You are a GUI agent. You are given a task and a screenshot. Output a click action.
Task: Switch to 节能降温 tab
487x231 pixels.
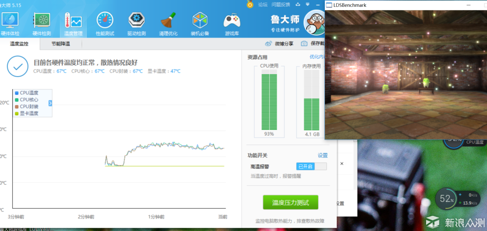(x=61, y=44)
